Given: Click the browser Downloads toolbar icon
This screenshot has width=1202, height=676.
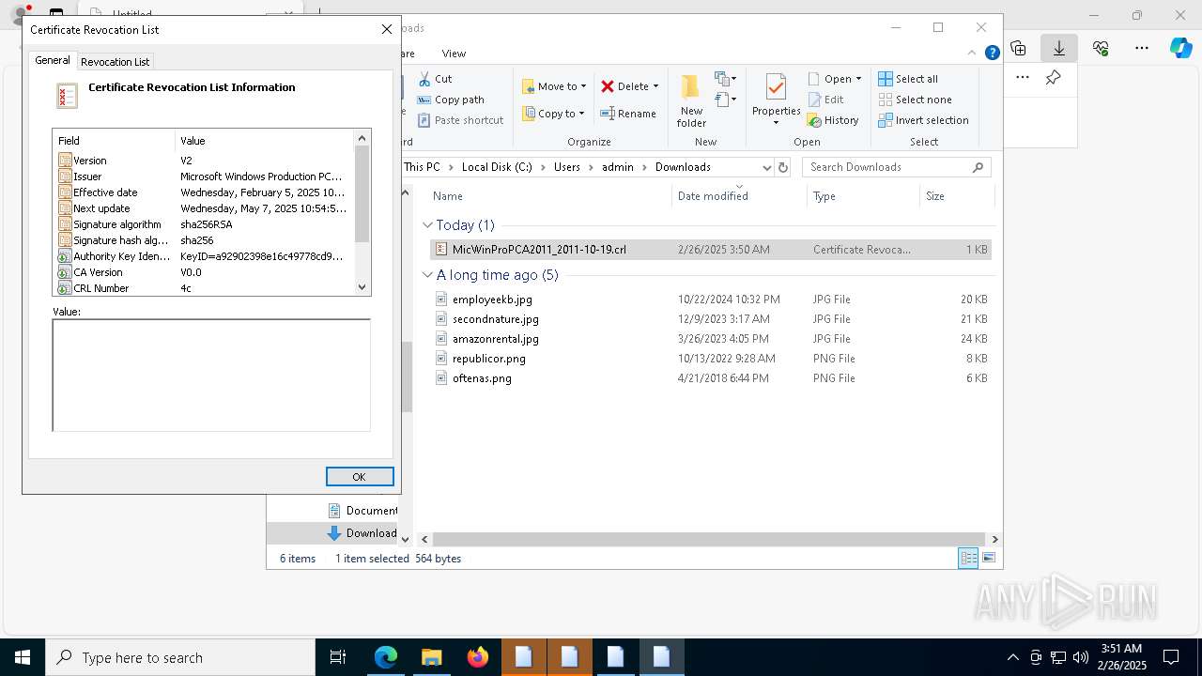Looking at the screenshot, I should (x=1058, y=47).
